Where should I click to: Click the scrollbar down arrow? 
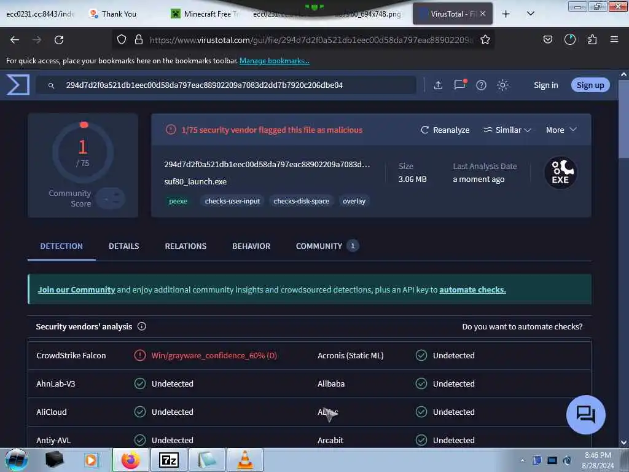pos(624,442)
